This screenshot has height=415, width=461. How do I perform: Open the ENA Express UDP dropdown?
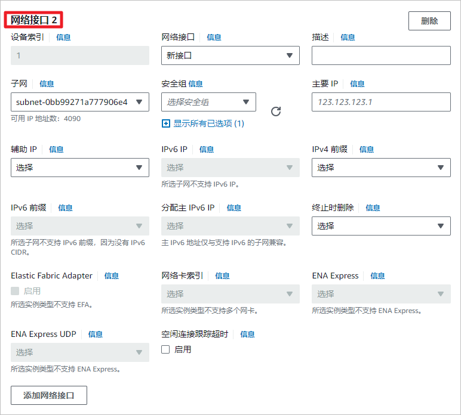(80, 352)
